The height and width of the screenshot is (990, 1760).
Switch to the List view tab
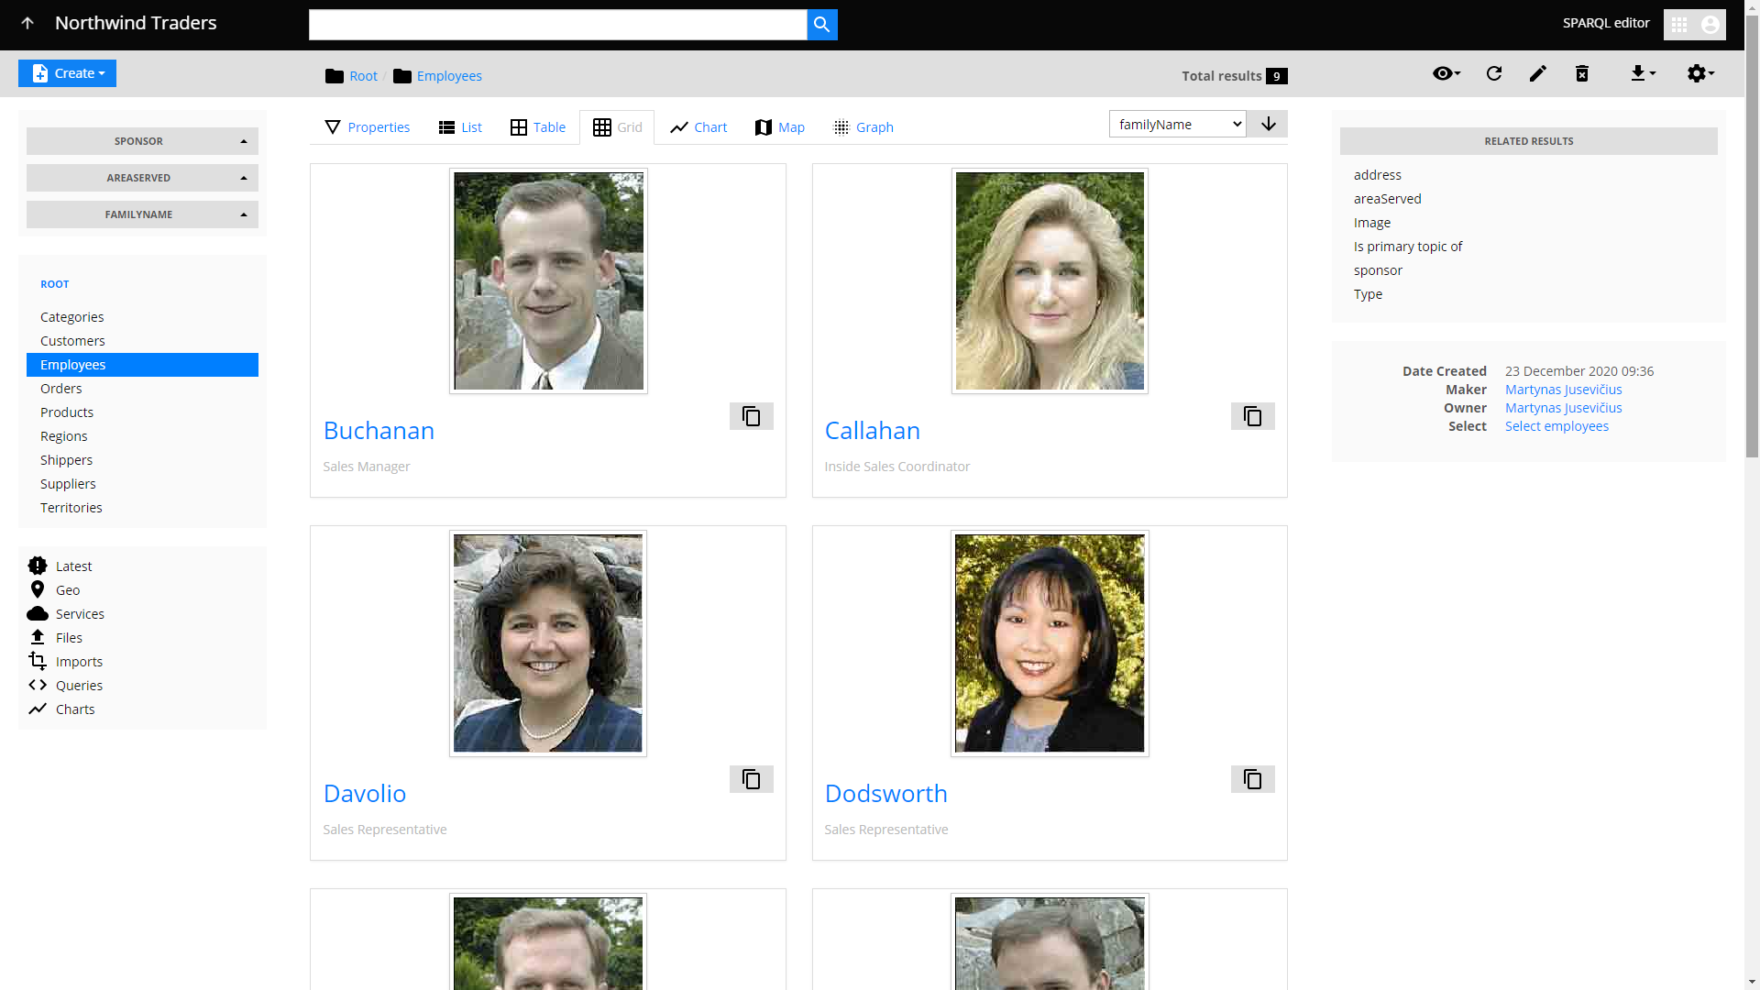point(460,127)
